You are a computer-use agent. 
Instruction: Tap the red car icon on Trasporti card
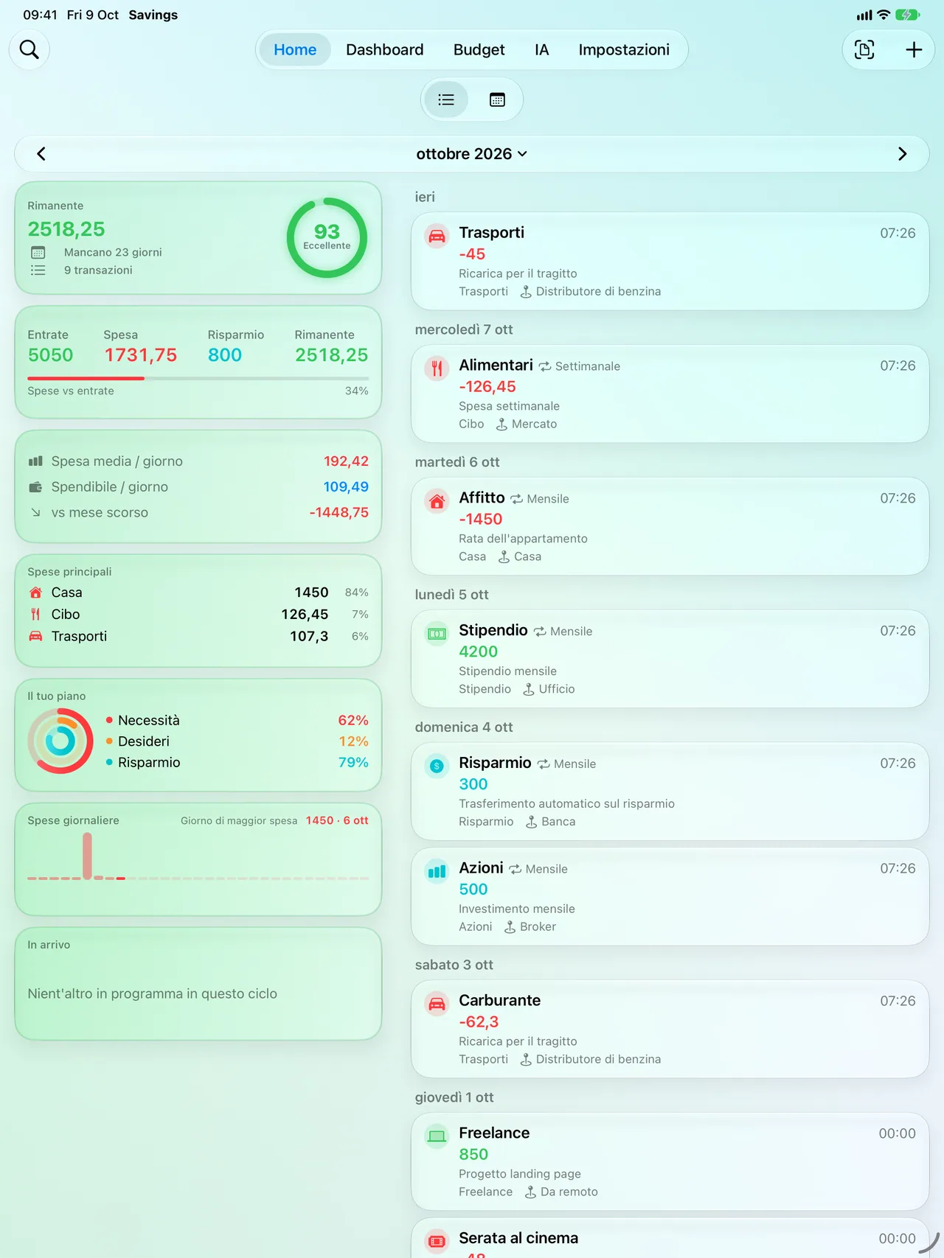[437, 236]
